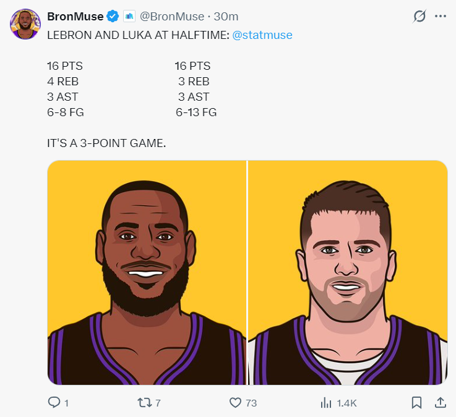Open the post via the 30m timestamp
The height and width of the screenshot is (417, 456).
coord(226,17)
